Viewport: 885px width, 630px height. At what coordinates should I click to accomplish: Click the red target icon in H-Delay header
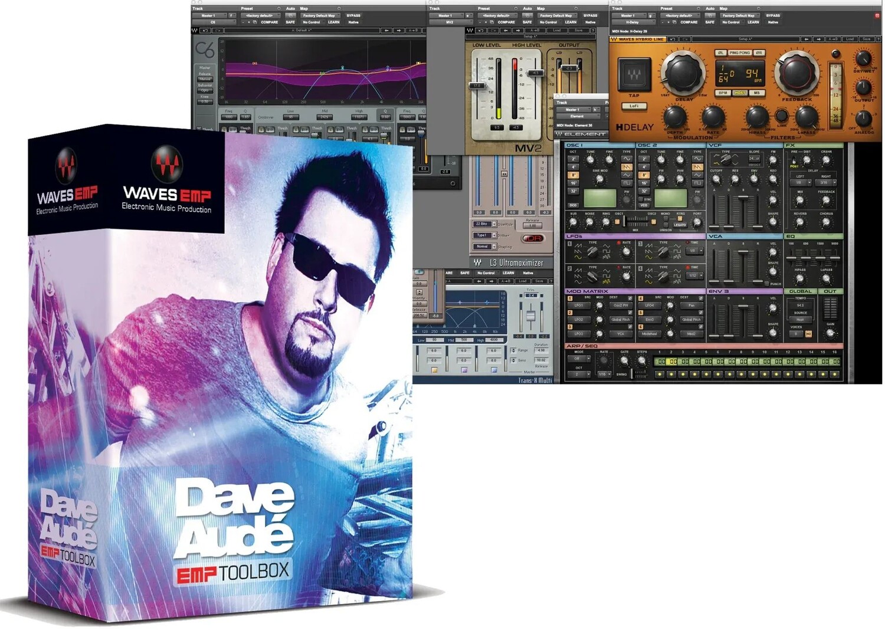click(877, 15)
